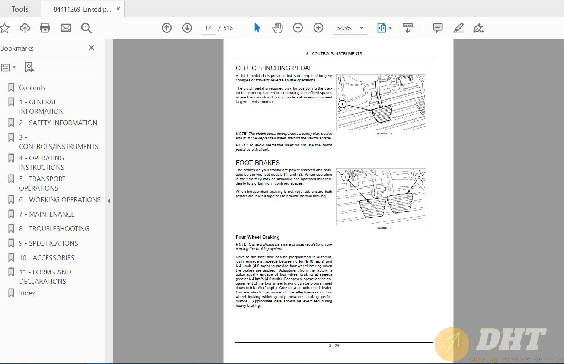Click the page number input field
The image size is (564, 364).
(x=209, y=28)
